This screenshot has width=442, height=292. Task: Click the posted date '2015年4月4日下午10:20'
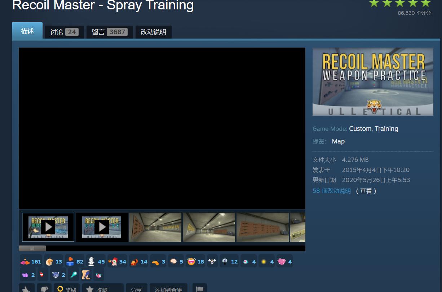376,170
